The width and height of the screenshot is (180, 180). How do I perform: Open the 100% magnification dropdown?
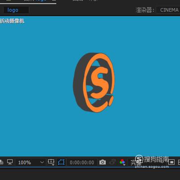pos(31,162)
